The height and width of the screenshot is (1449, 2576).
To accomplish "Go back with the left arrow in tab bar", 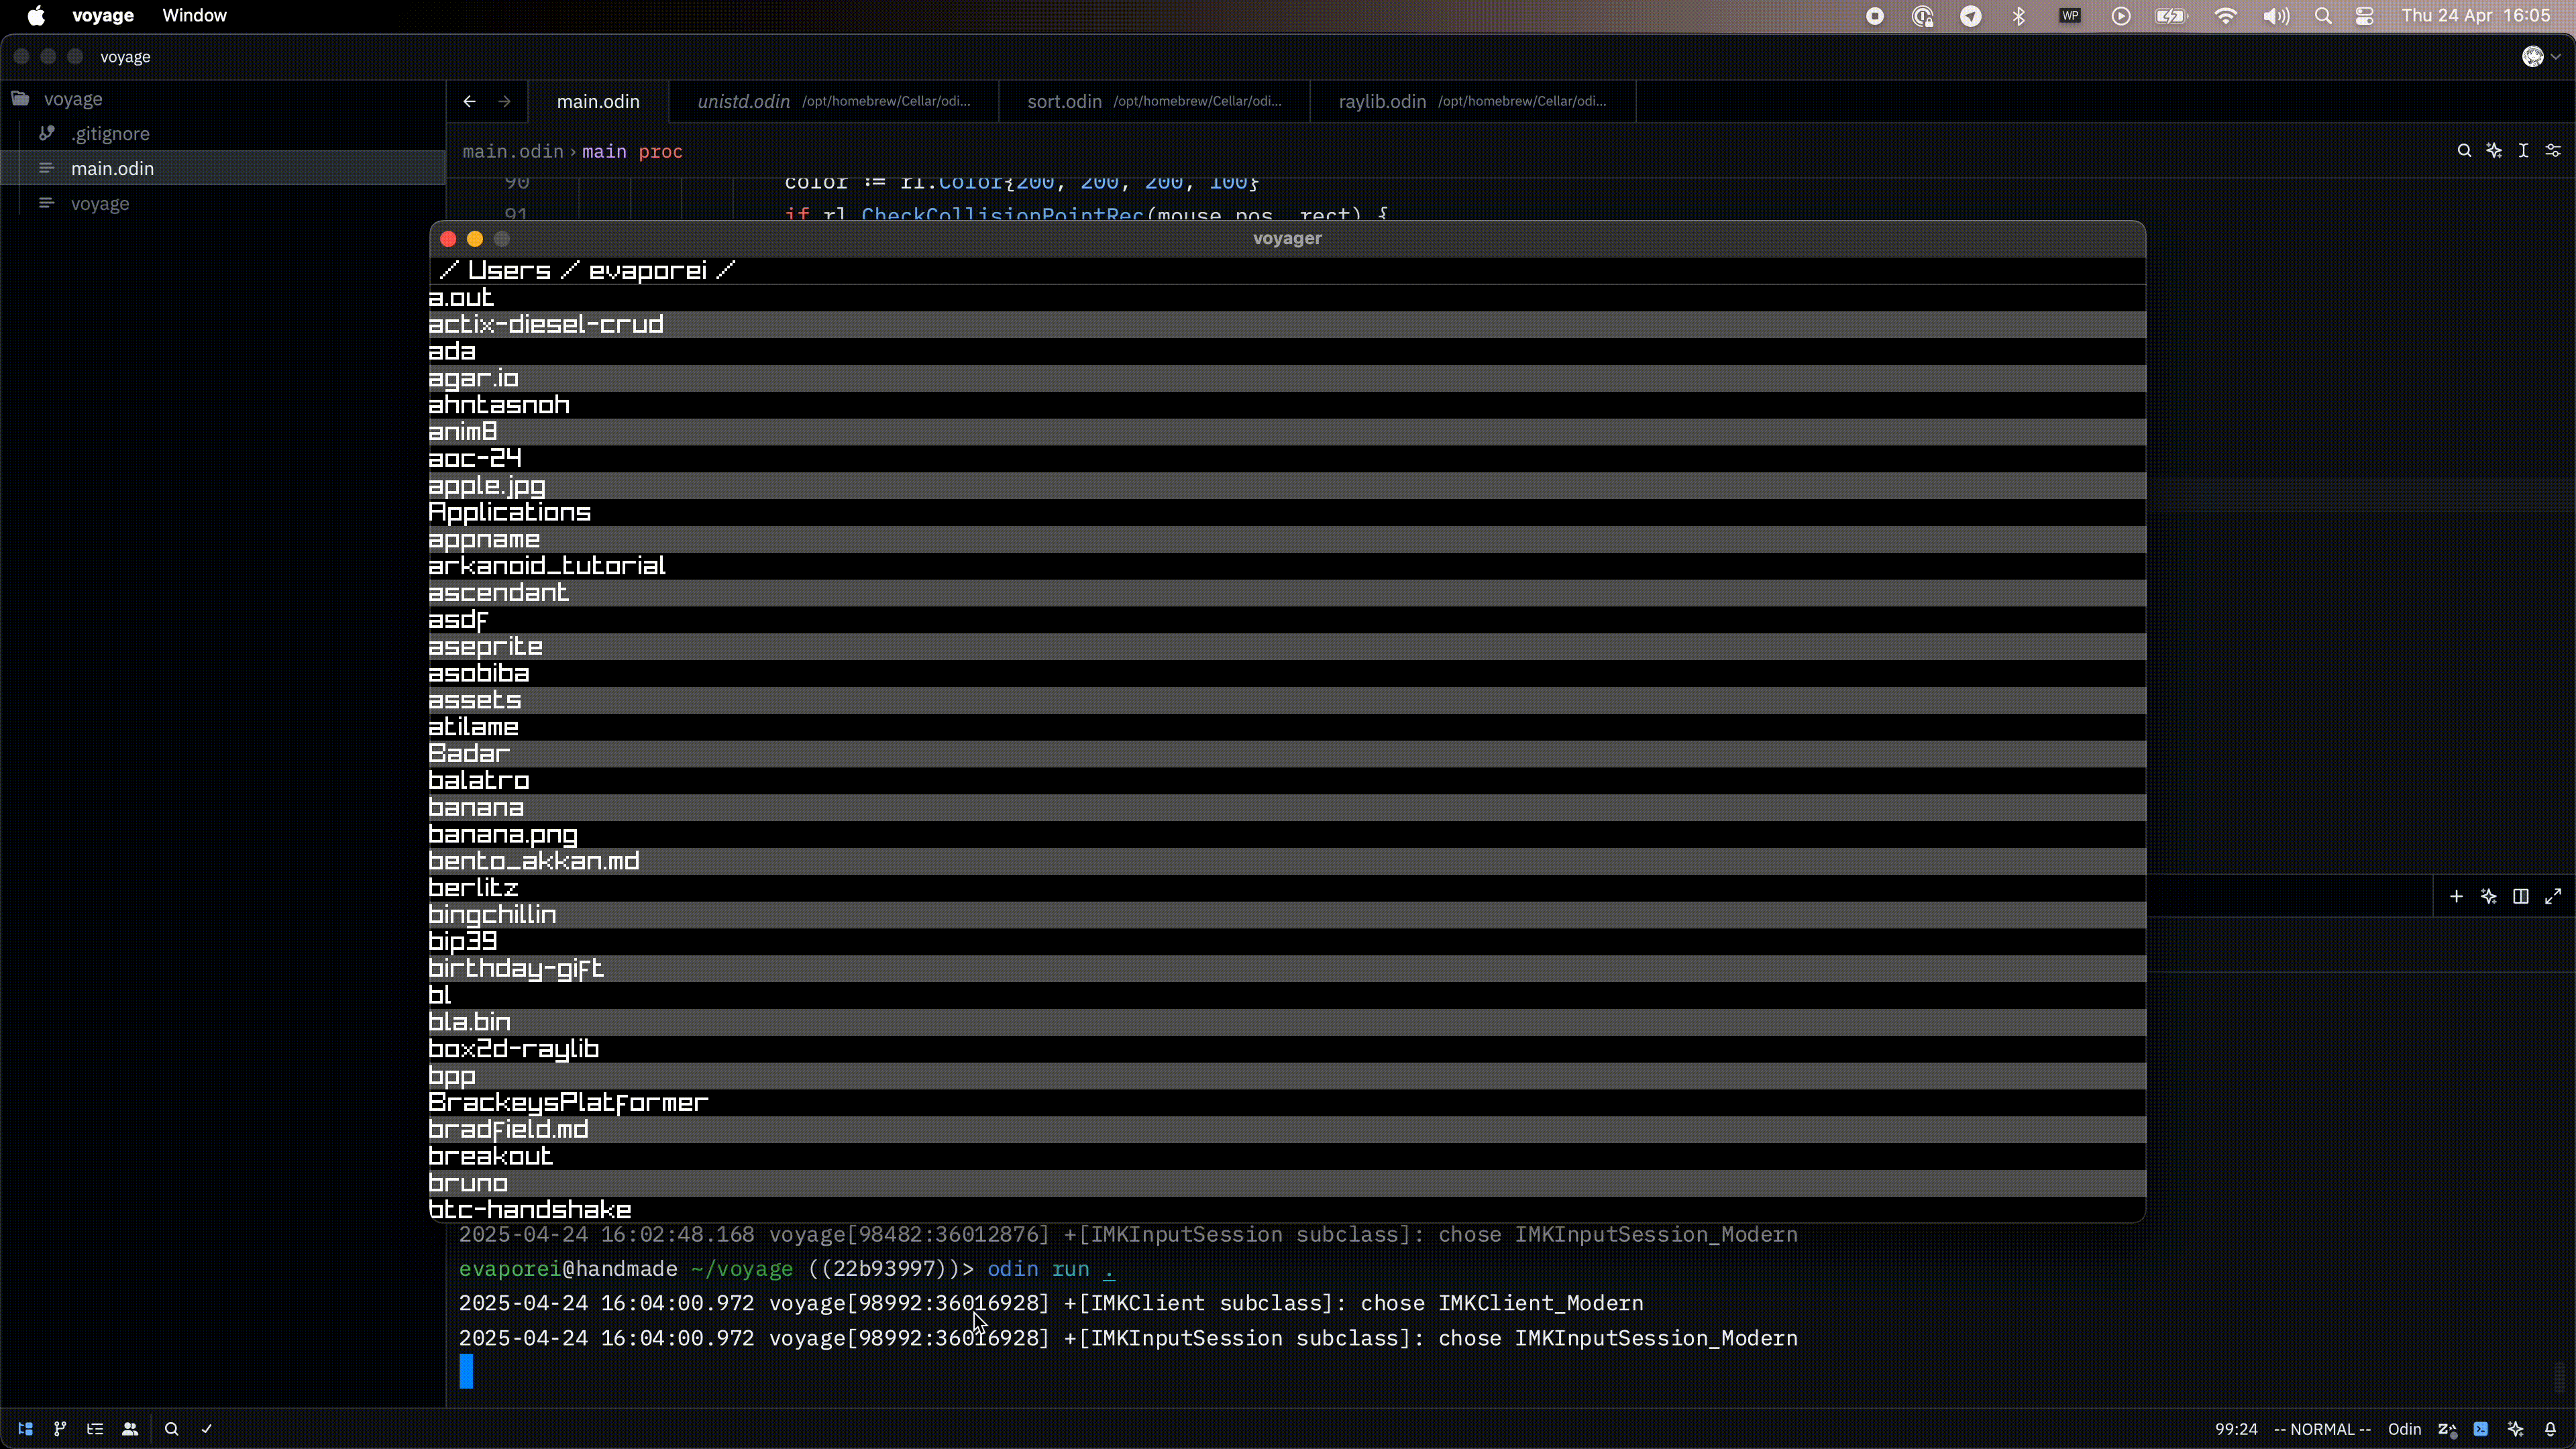I will coord(469,101).
